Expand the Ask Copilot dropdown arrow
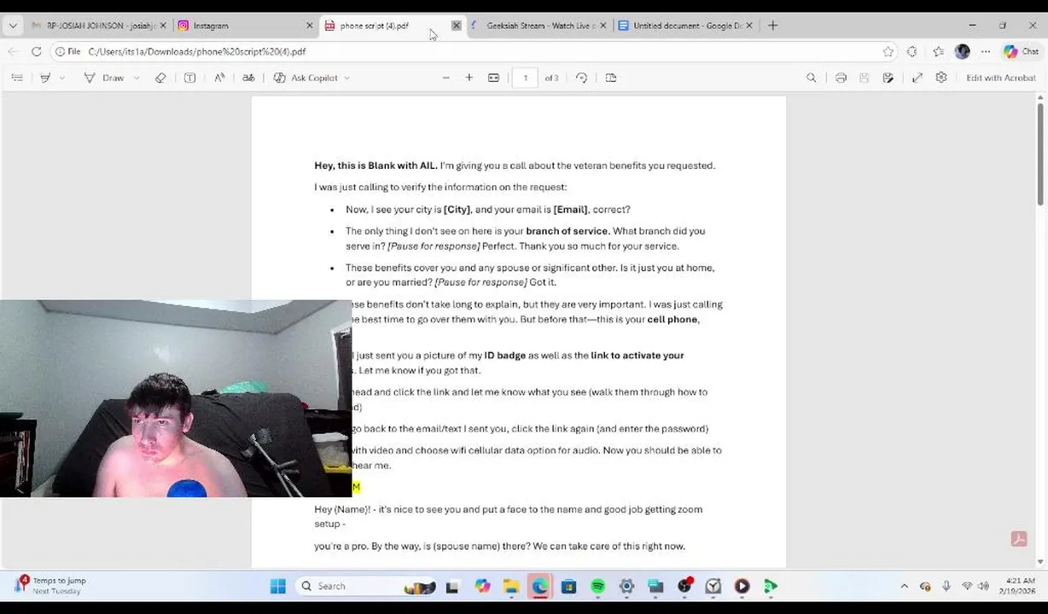 [x=346, y=78]
